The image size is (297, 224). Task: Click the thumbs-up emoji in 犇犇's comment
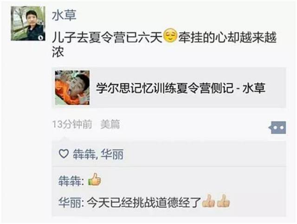94,179
